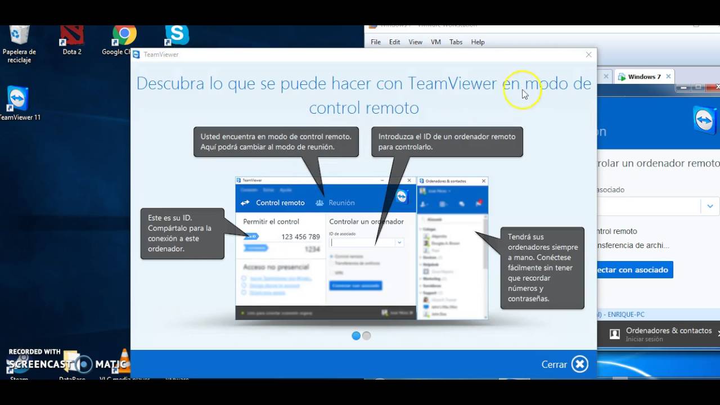This screenshot has width=720, height=405.
Task: Select the Control remoto option label
Action: click(x=617, y=231)
